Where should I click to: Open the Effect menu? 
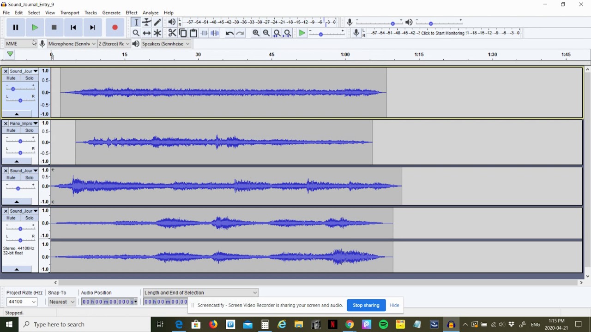132,13
